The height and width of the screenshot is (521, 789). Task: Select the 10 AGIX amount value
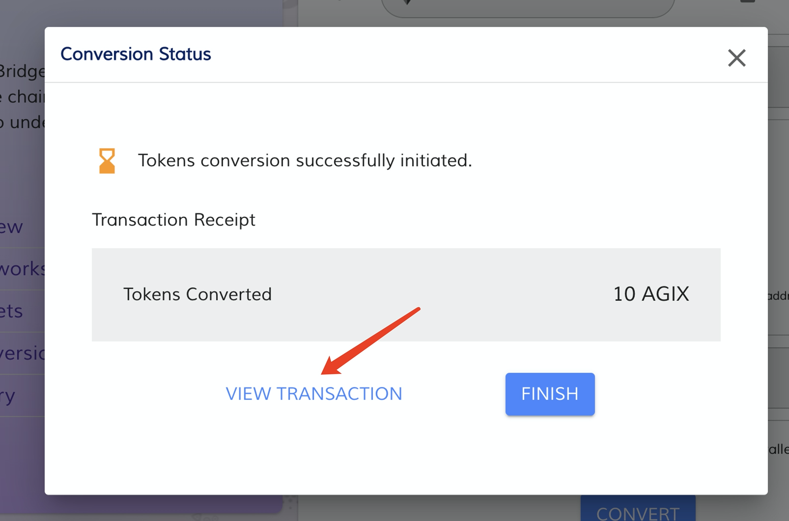coord(651,294)
